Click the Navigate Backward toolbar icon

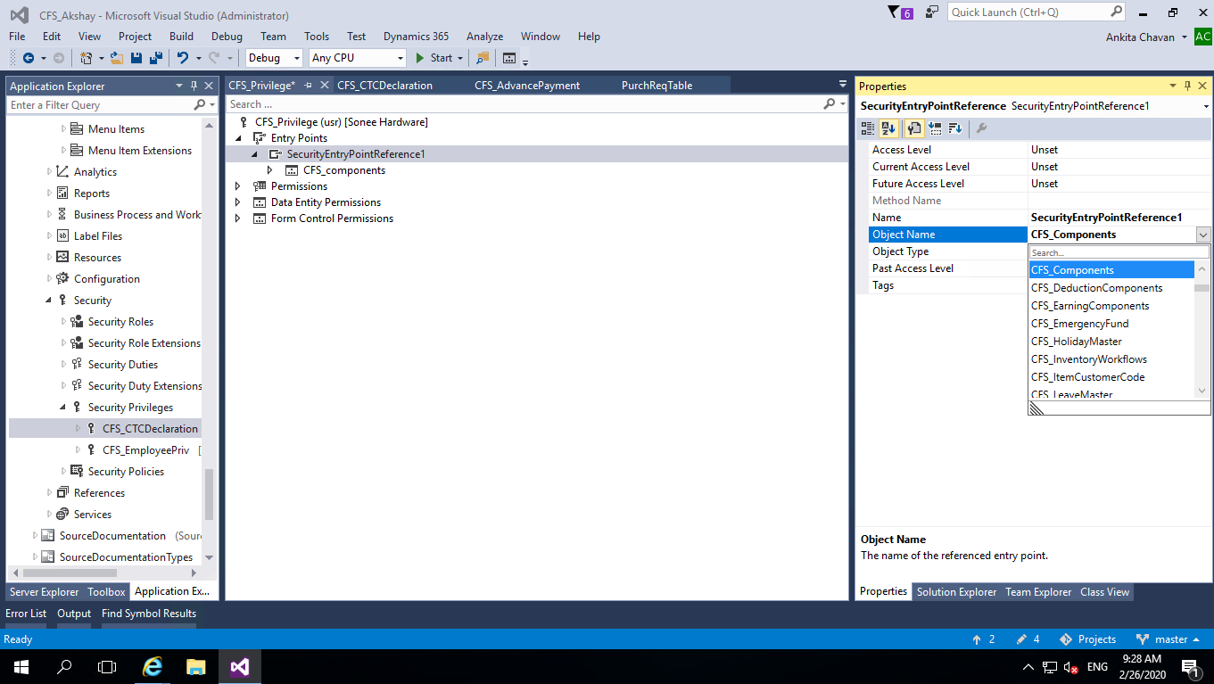(x=29, y=58)
